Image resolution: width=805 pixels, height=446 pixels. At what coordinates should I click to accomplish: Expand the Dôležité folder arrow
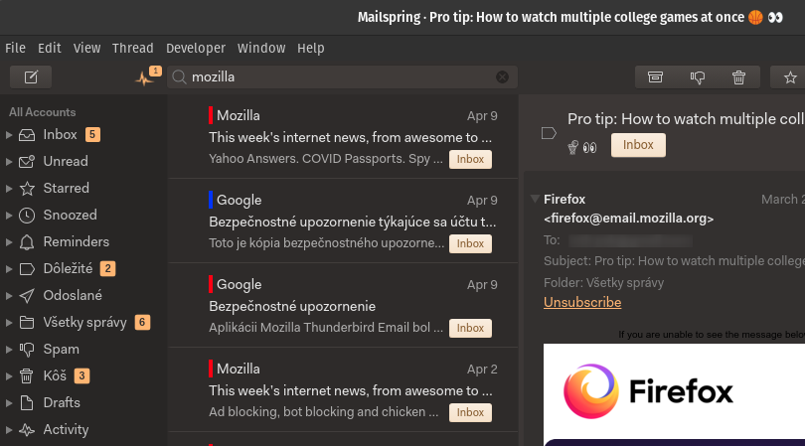pyautogui.click(x=9, y=269)
